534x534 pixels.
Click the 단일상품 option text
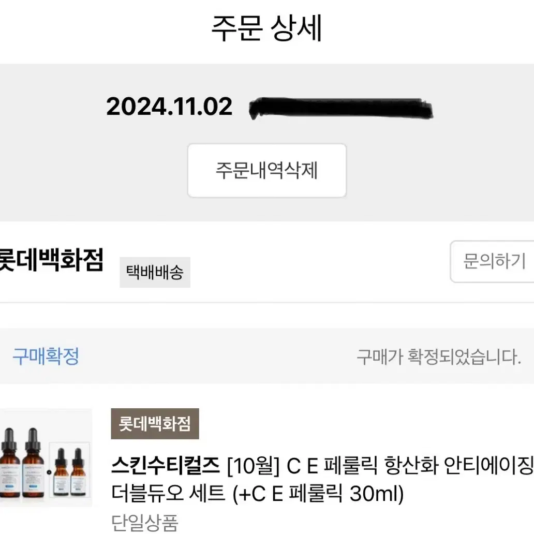pos(145,523)
